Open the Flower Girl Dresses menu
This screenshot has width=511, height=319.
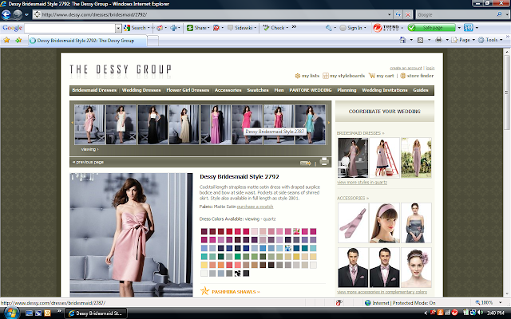[x=188, y=90]
